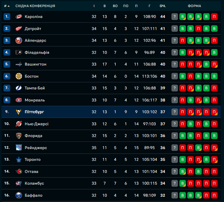Screen dimensions: 224x202
Task: Click the Philadelphia Flyers logo
Action: point(19,52)
